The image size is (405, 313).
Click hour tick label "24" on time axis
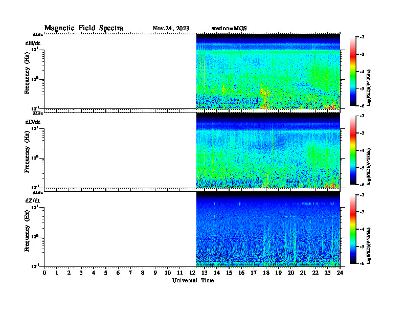pyautogui.click(x=340, y=273)
